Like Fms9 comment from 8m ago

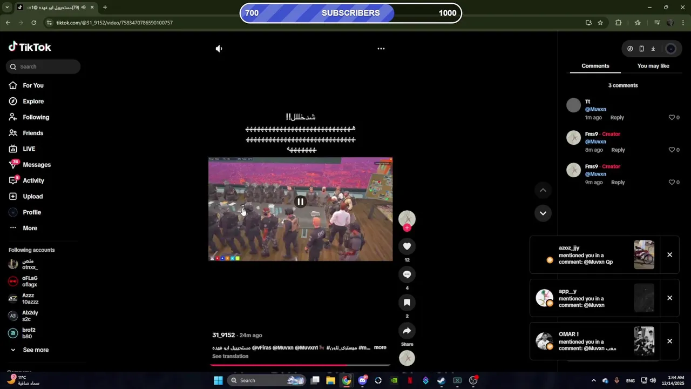pos(672,150)
